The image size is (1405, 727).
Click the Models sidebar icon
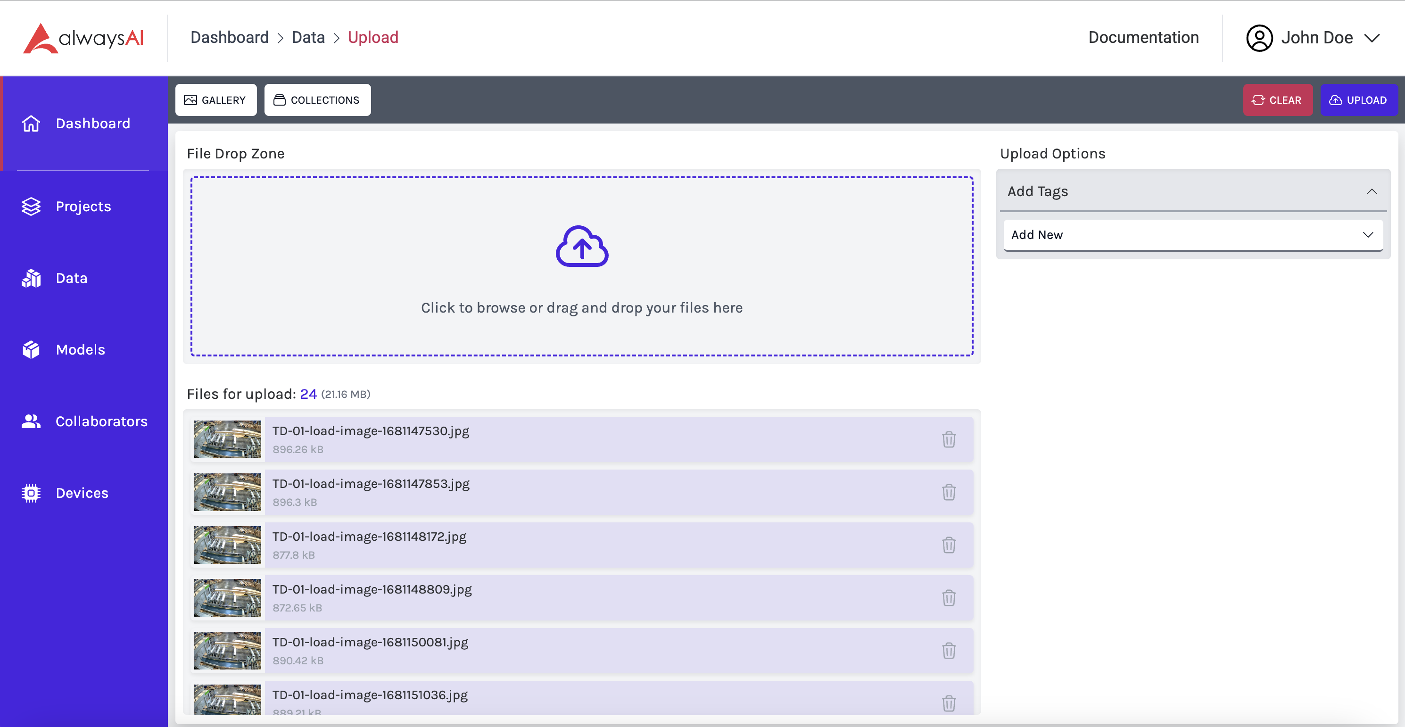pyautogui.click(x=33, y=349)
